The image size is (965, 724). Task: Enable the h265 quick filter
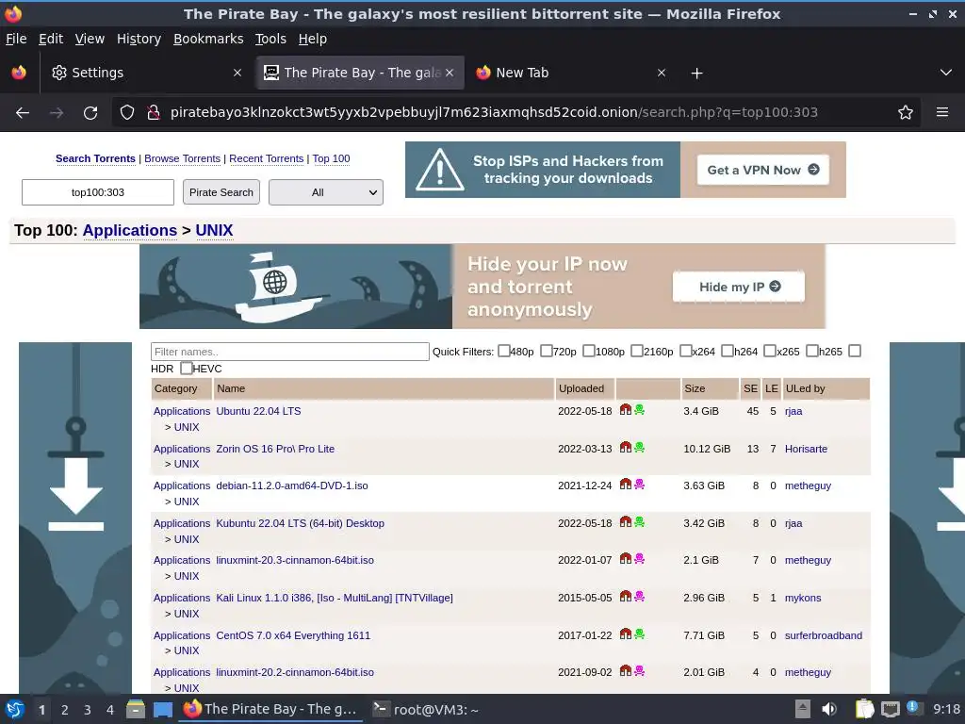coord(811,351)
